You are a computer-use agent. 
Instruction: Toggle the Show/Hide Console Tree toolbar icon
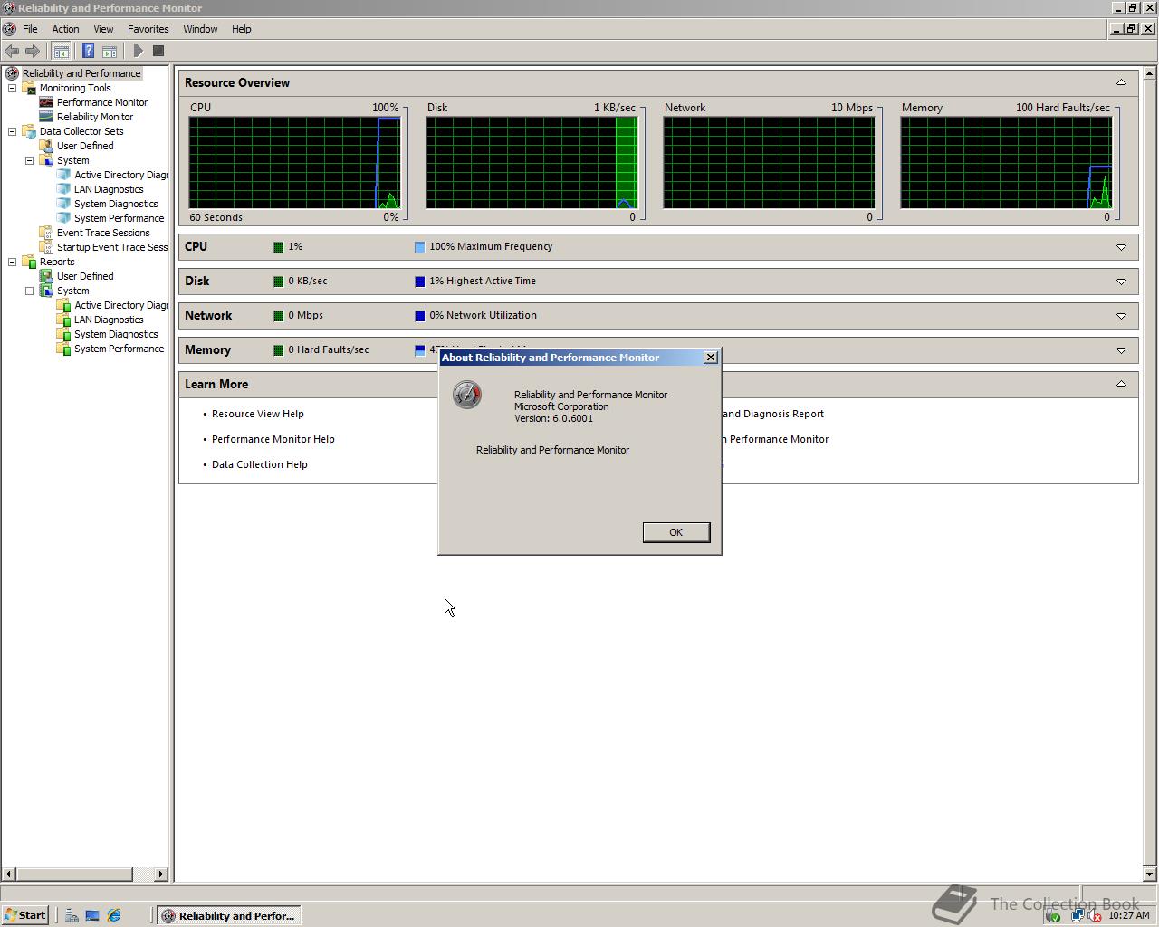61,51
